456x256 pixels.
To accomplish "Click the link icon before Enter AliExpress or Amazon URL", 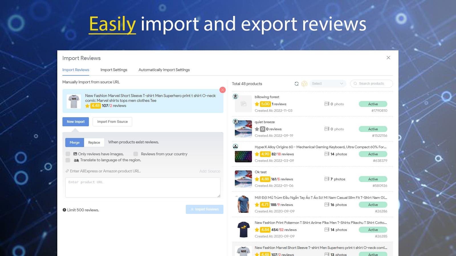I will (x=67, y=171).
